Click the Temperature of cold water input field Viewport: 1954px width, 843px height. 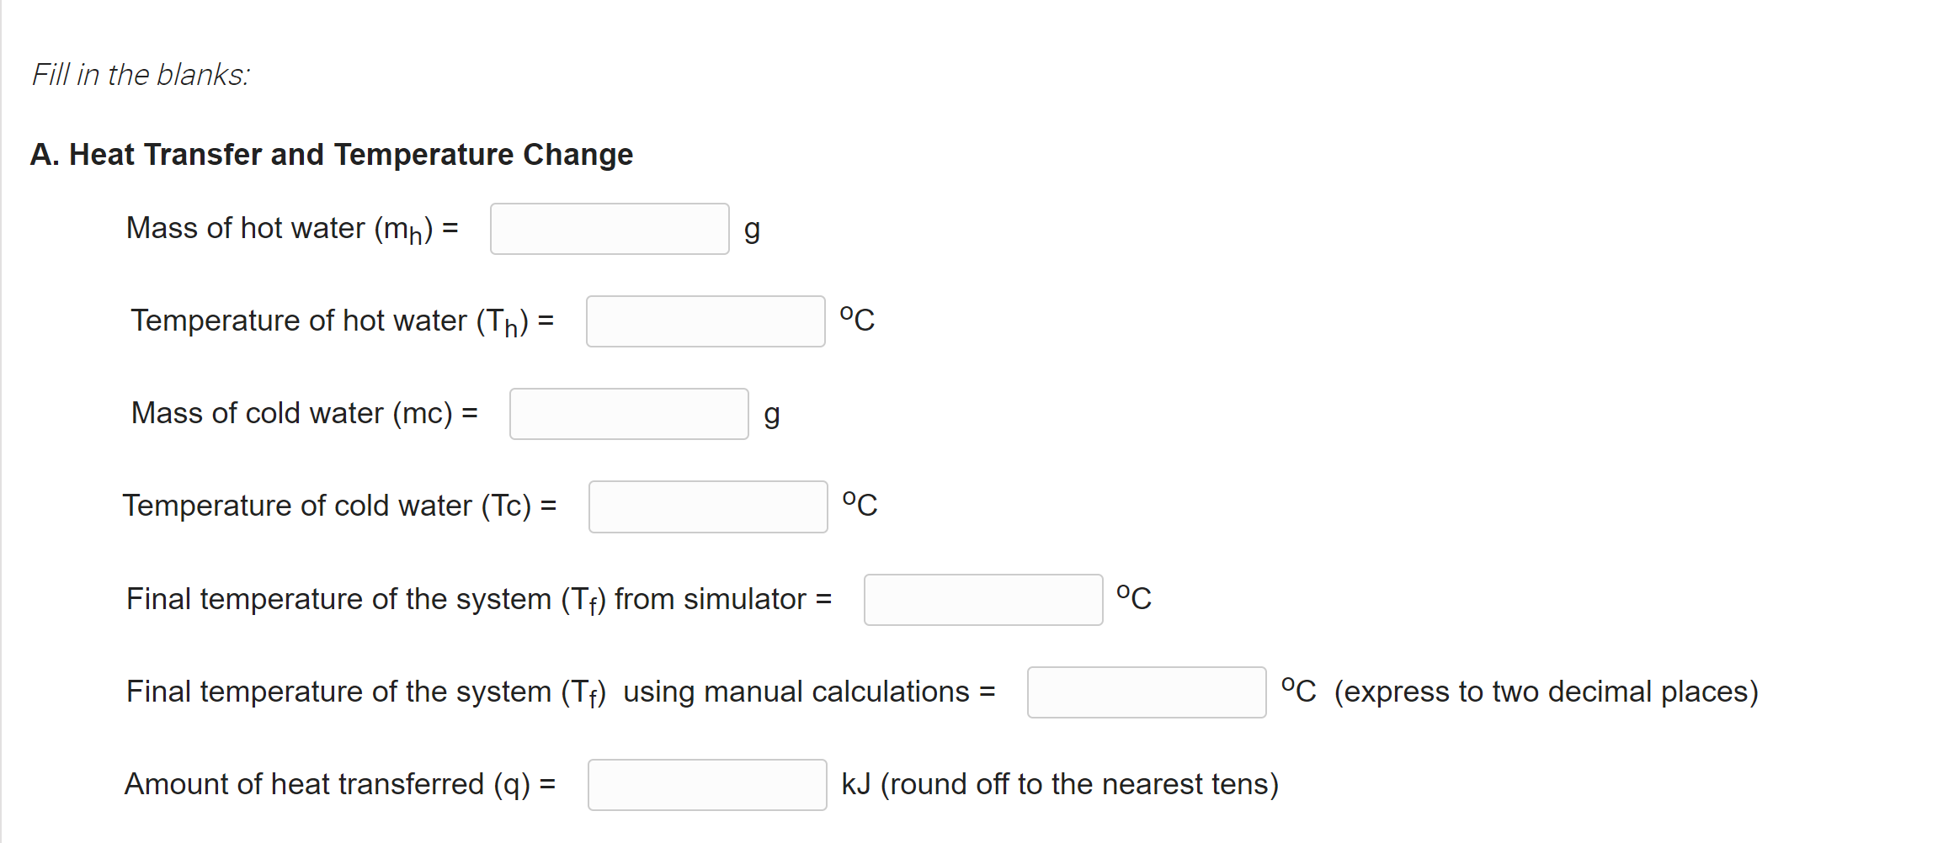pos(707,506)
